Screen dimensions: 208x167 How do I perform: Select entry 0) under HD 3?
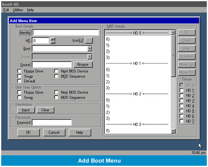(138, 130)
